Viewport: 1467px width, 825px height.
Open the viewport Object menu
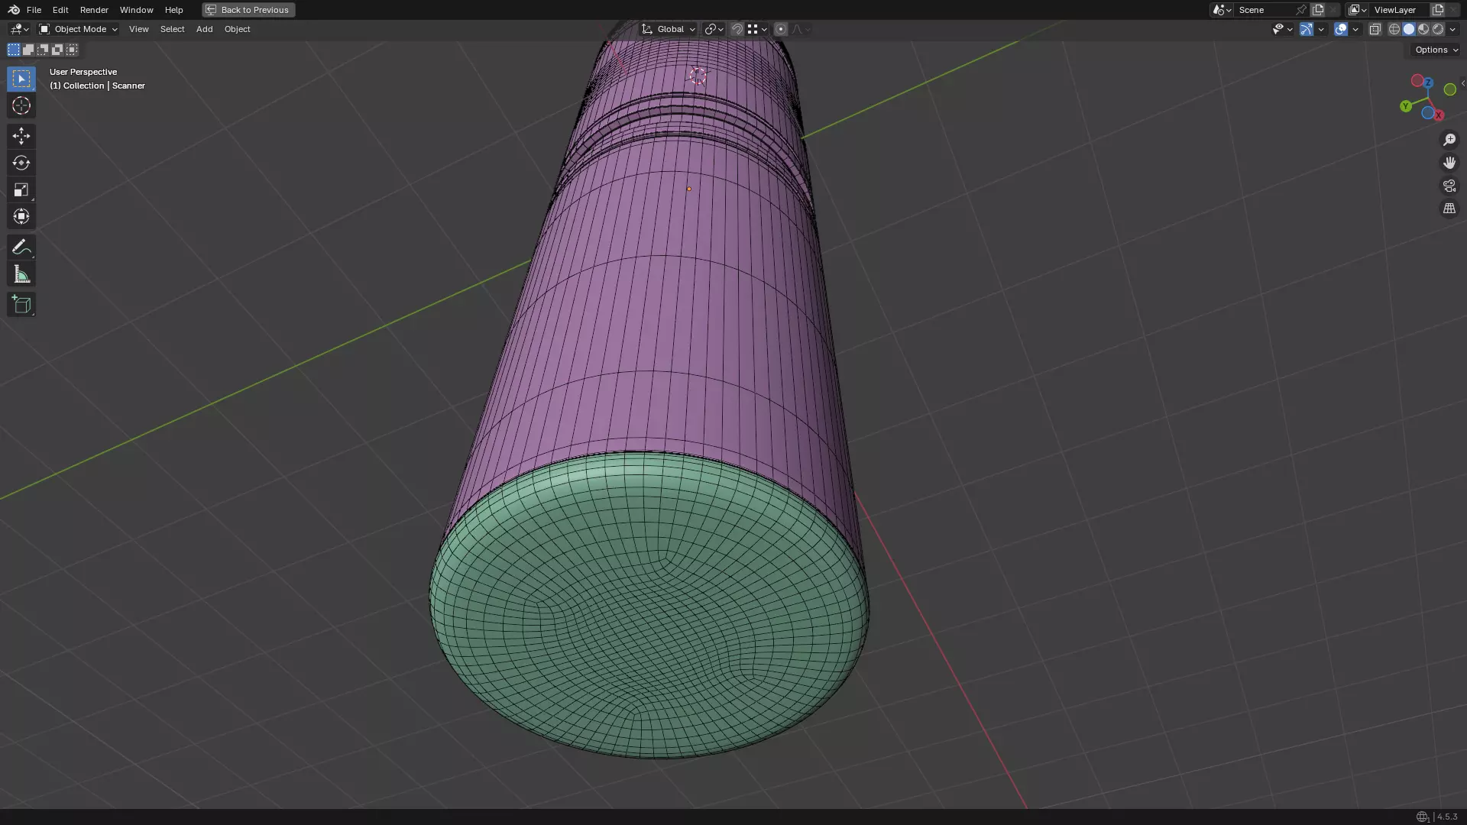(x=237, y=29)
